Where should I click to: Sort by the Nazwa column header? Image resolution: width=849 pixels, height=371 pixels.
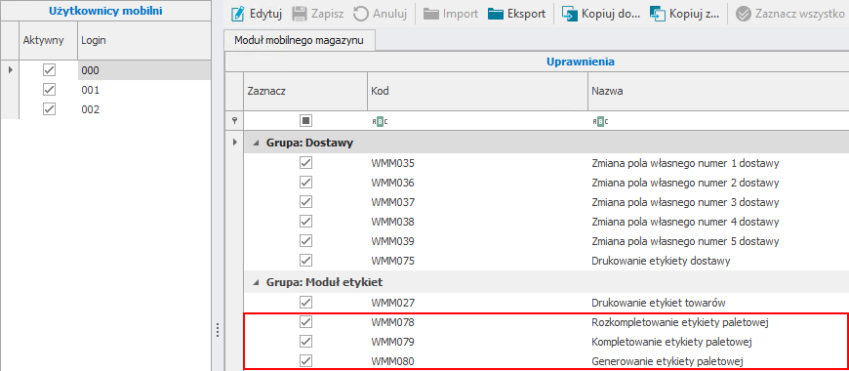[x=718, y=91]
